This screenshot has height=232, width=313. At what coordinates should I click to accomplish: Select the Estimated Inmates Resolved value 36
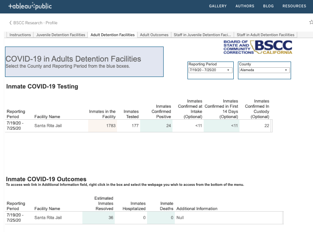click(98, 218)
